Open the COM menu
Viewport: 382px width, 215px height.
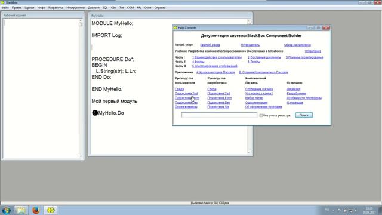coord(130,8)
